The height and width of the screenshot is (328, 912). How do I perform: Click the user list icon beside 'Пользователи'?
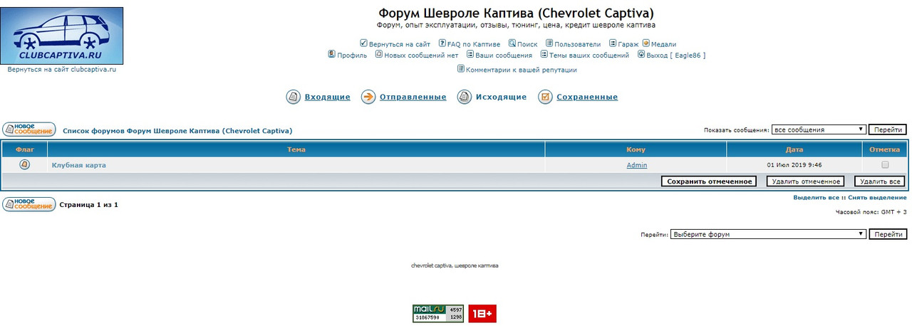pos(549,43)
